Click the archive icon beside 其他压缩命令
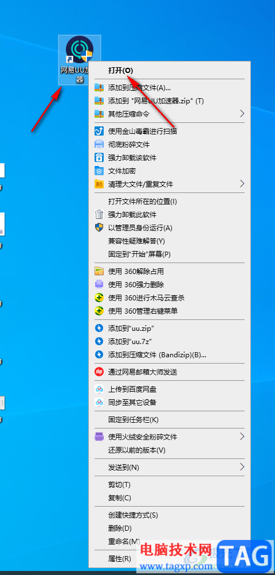This screenshot has height=575, width=275. point(99,114)
